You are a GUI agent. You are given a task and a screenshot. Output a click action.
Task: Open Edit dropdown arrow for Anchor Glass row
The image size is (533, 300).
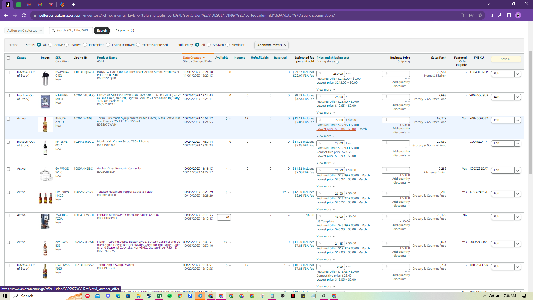[x=517, y=171]
